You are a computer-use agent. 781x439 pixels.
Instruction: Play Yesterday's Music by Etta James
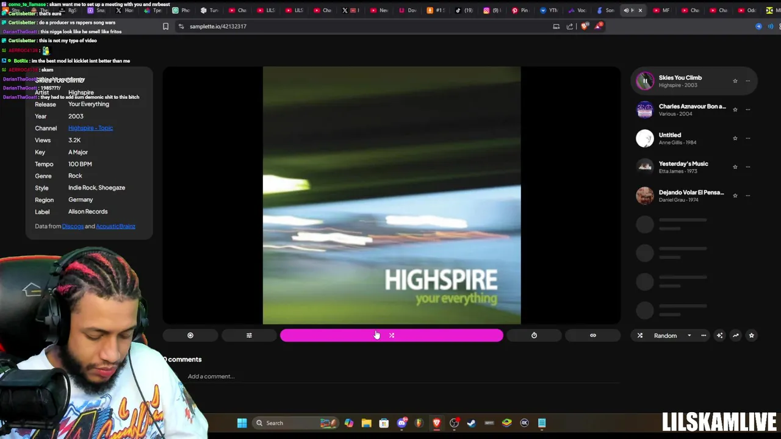point(645,167)
